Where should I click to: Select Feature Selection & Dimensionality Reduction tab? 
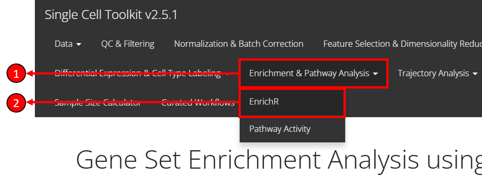point(403,44)
